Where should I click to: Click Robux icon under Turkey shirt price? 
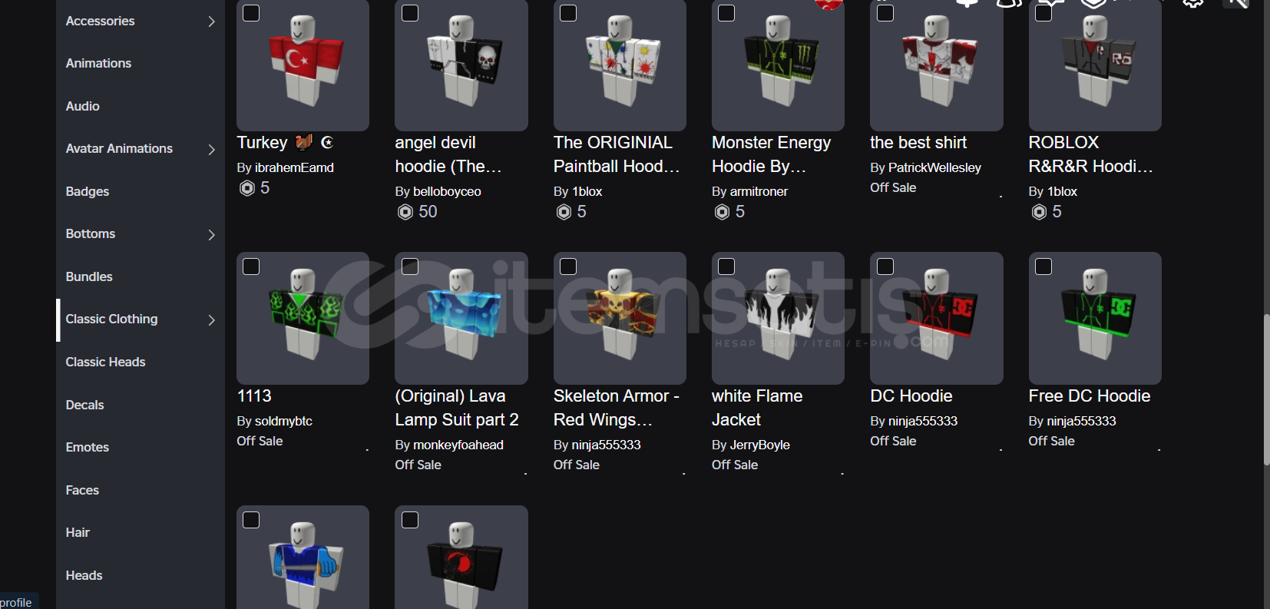point(247,188)
